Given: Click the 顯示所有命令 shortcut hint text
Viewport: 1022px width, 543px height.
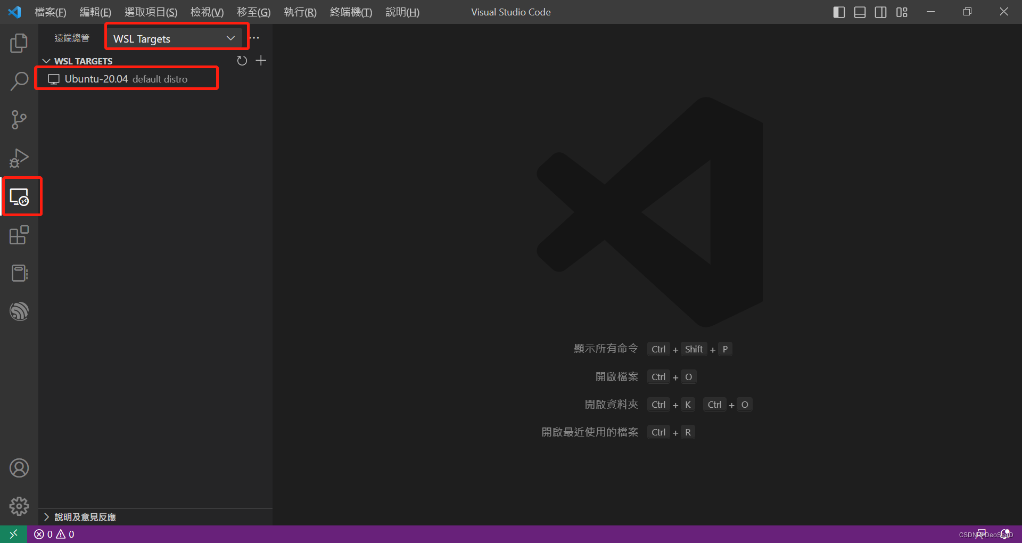Looking at the screenshot, I should 606,349.
